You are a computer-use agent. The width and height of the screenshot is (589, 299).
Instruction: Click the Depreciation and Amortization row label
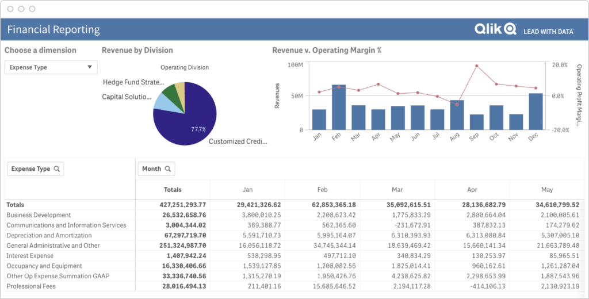(x=49, y=235)
